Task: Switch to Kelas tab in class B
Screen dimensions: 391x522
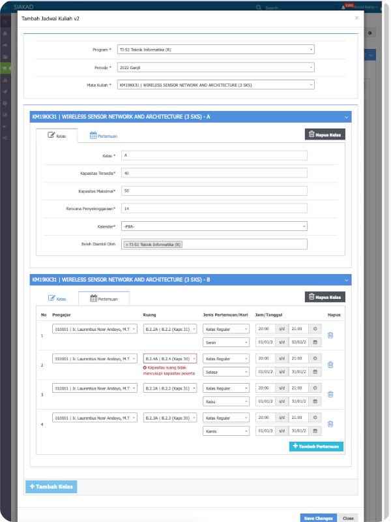Action: click(x=57, y=299)
